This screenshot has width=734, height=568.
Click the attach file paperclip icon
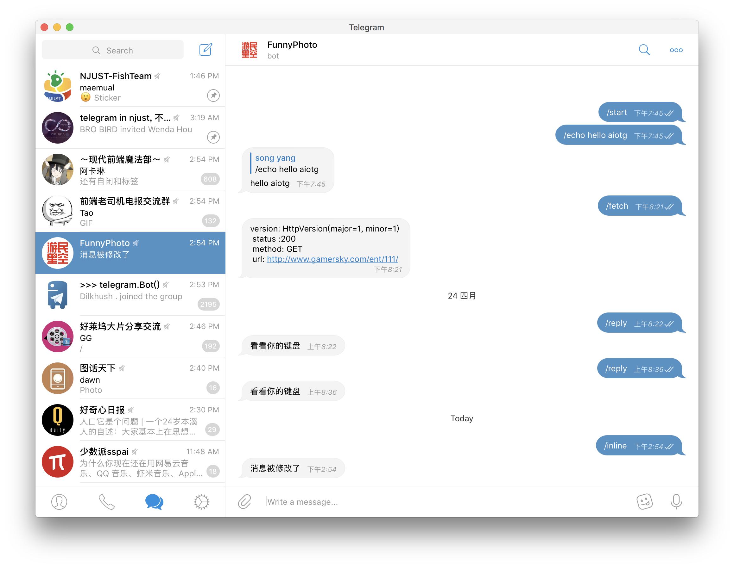coord(244,501)
